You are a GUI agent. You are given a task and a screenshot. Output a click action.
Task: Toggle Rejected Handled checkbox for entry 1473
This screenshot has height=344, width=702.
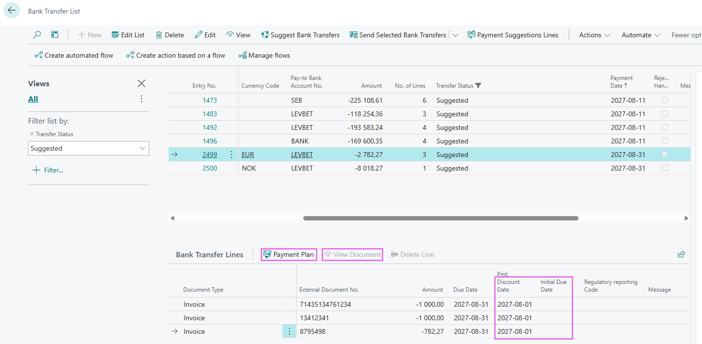click(x=665, y=100)
